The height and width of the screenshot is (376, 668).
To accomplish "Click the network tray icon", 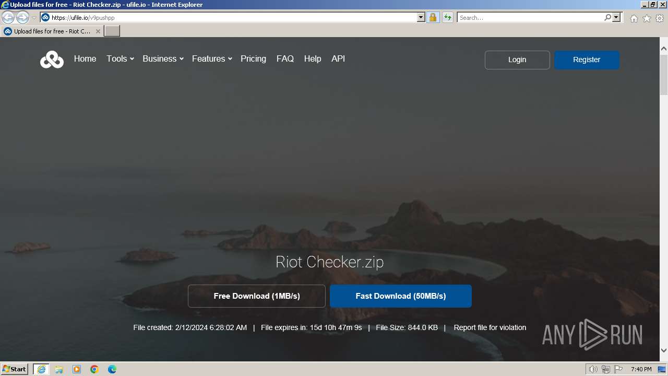I will pyautogui.click(x=606, y=369).
